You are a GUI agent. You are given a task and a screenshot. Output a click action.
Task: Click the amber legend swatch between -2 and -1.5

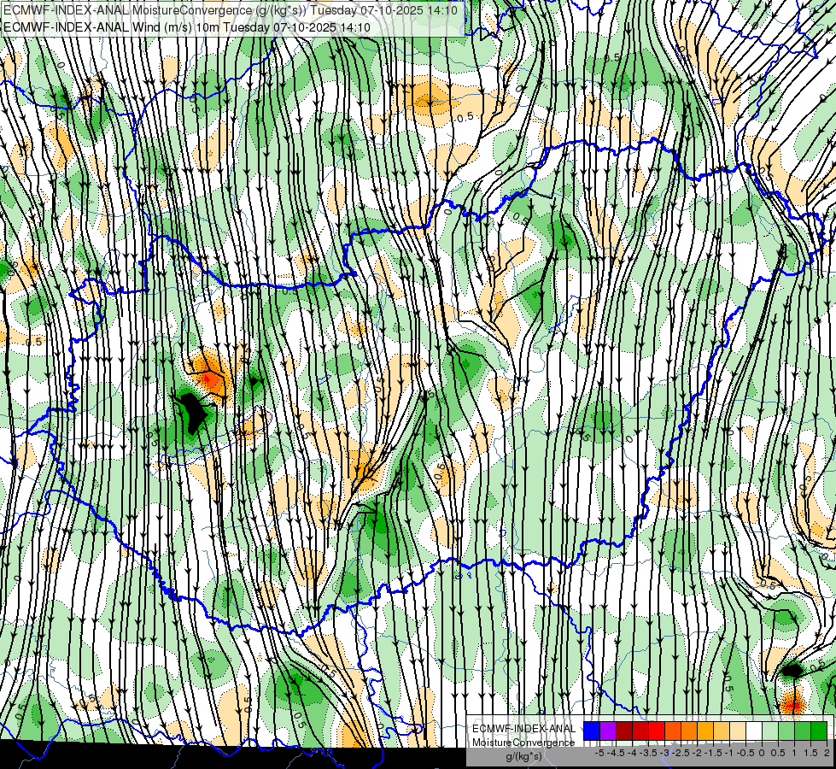705,731
